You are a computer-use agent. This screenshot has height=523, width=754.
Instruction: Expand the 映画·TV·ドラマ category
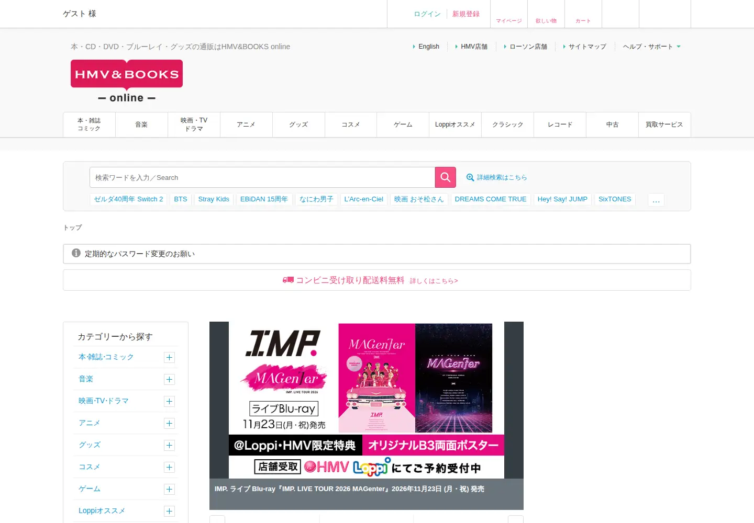click(x=169, y=402)
